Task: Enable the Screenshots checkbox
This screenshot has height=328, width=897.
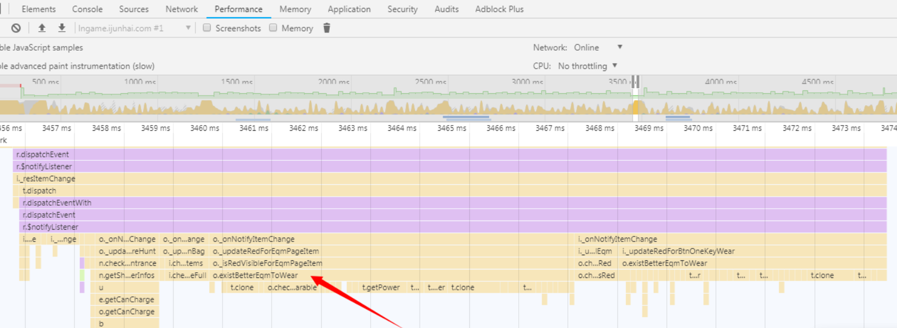Action: (207, 28)
